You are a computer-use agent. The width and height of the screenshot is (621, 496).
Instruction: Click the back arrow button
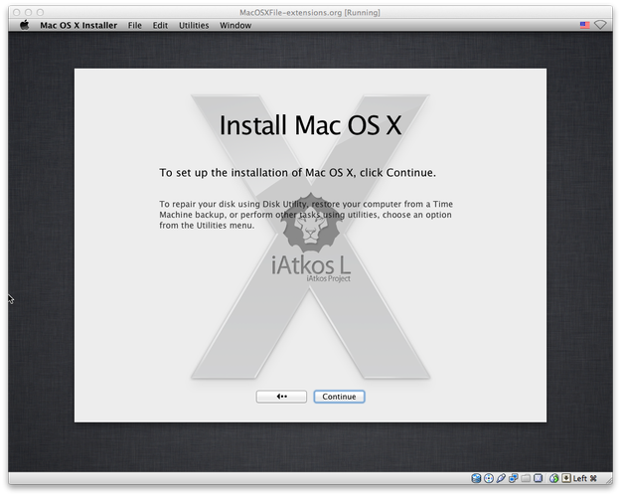coord(281,397)
